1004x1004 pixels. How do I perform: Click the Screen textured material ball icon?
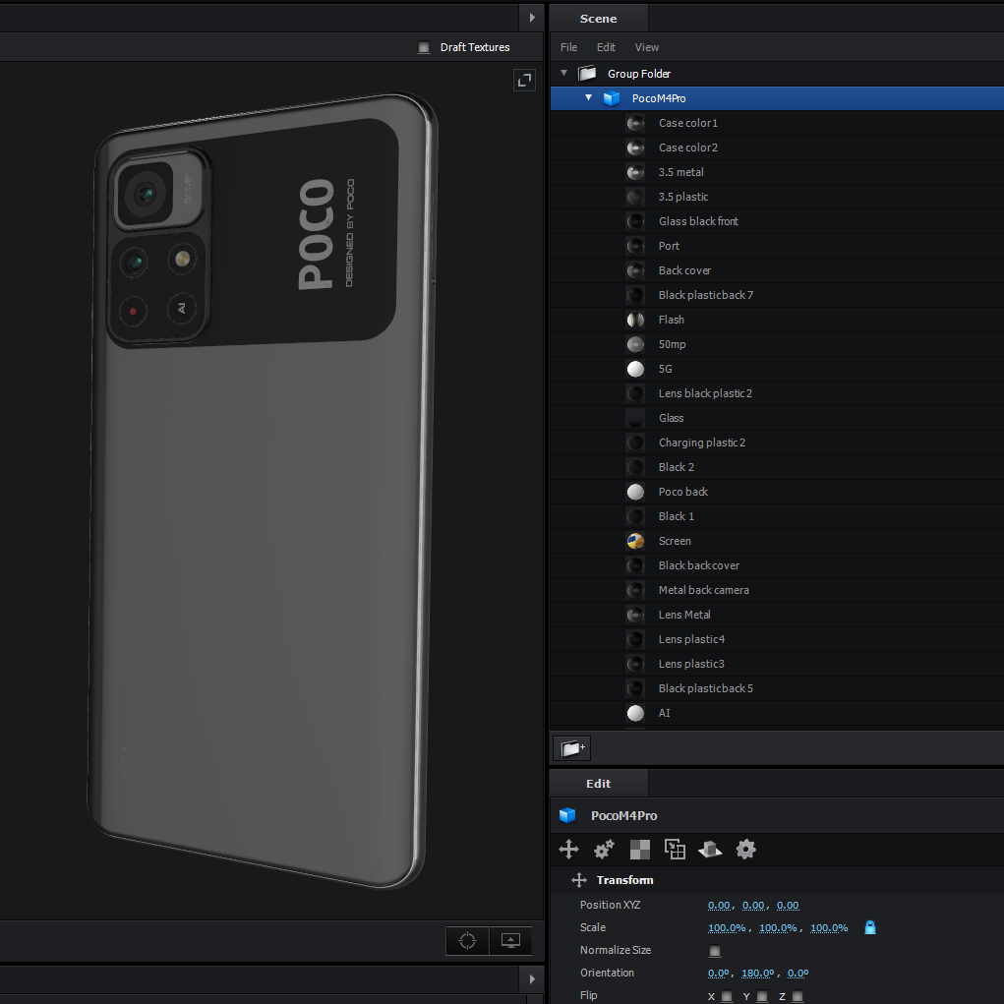(x=635, y=541)
